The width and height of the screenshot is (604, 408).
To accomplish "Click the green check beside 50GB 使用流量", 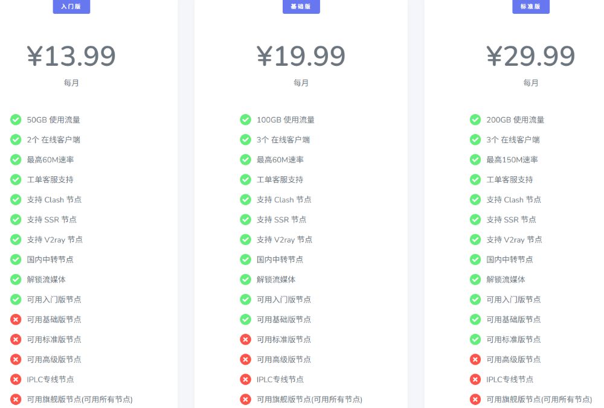I will tap(16, 120).
